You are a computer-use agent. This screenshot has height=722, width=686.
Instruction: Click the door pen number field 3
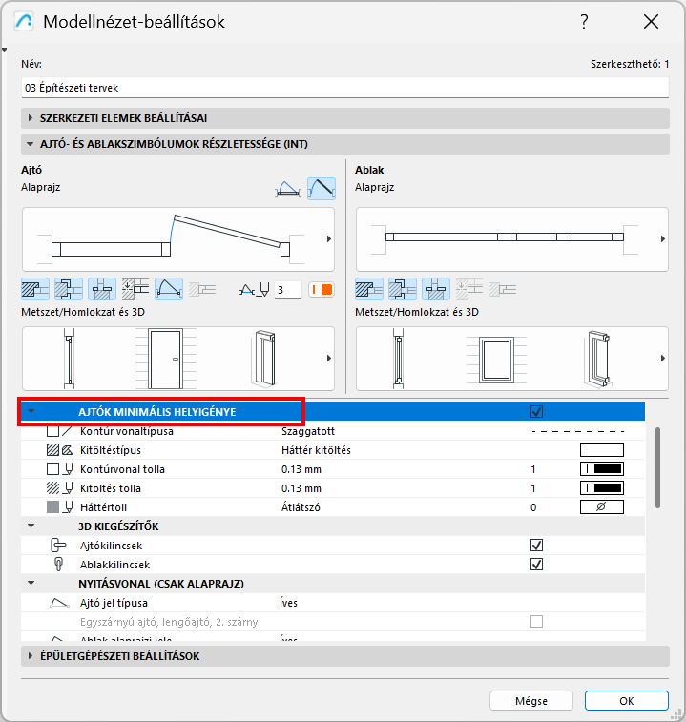pyautogui.click(x=288, y=290)
